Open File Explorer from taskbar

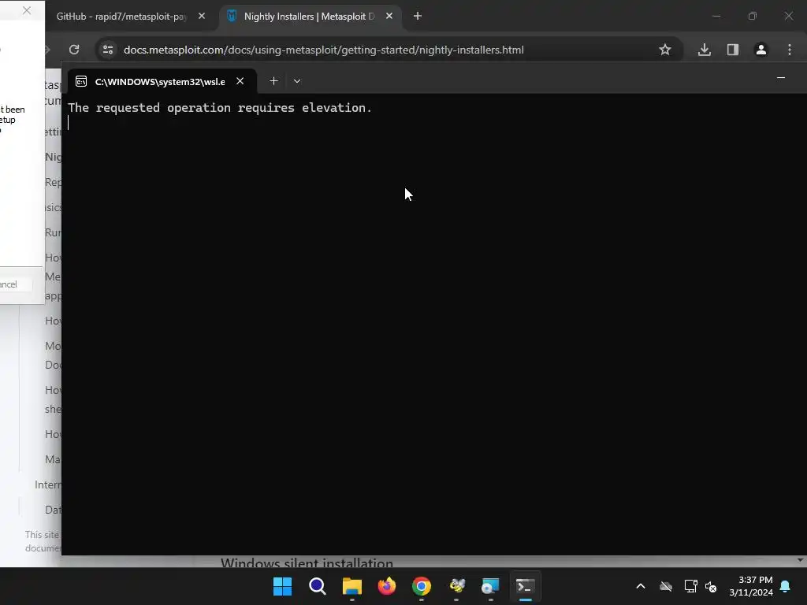(352, 586)
